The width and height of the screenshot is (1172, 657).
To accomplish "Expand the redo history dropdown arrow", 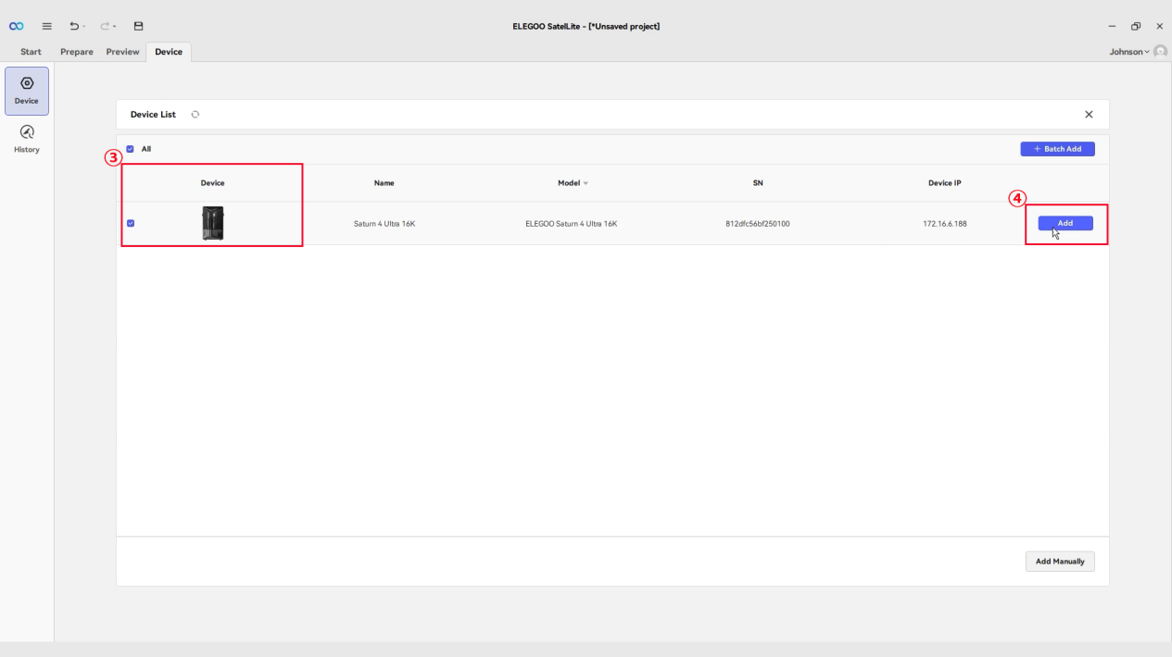I will 113,27.
